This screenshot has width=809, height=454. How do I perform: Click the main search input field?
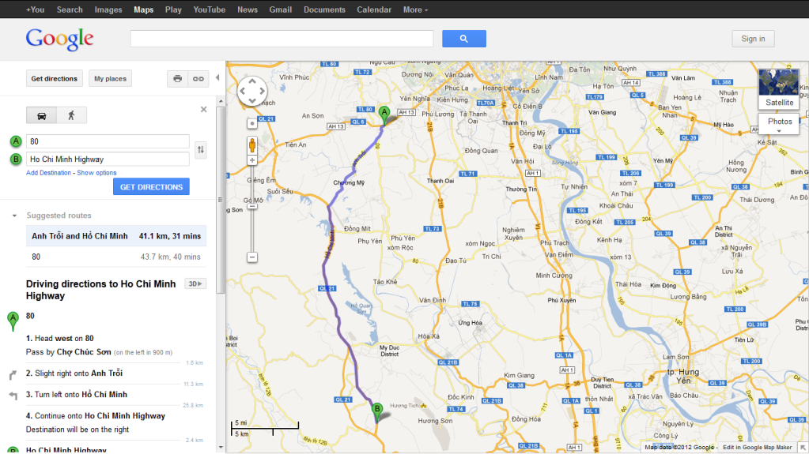click(x=282, y=39)
